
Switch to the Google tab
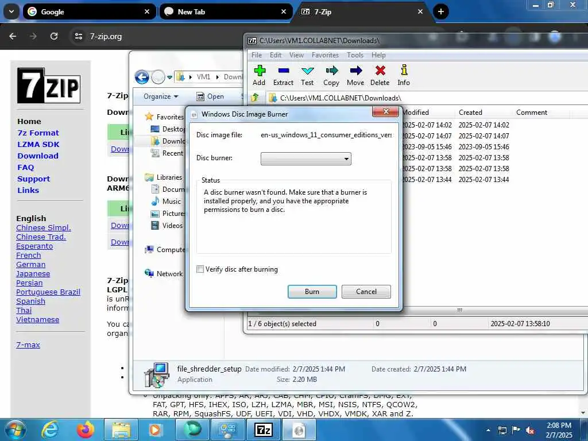89,11
